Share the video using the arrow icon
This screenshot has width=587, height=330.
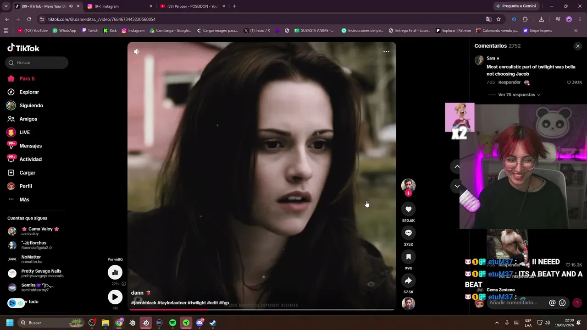pos(408,280)
